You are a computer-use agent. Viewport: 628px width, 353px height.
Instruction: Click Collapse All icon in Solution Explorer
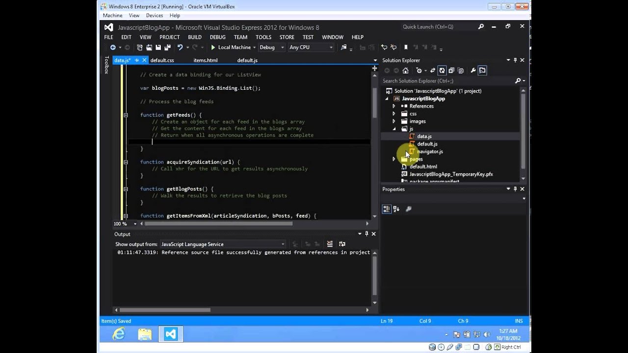pos(451,71)
